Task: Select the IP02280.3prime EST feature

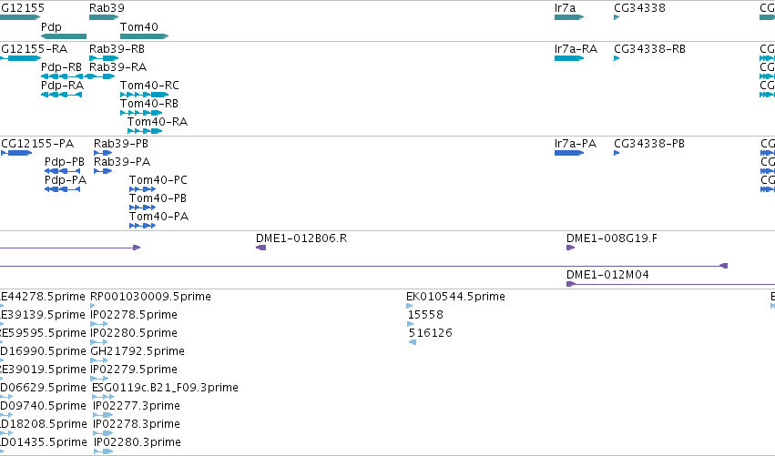Action: (103, 451)
